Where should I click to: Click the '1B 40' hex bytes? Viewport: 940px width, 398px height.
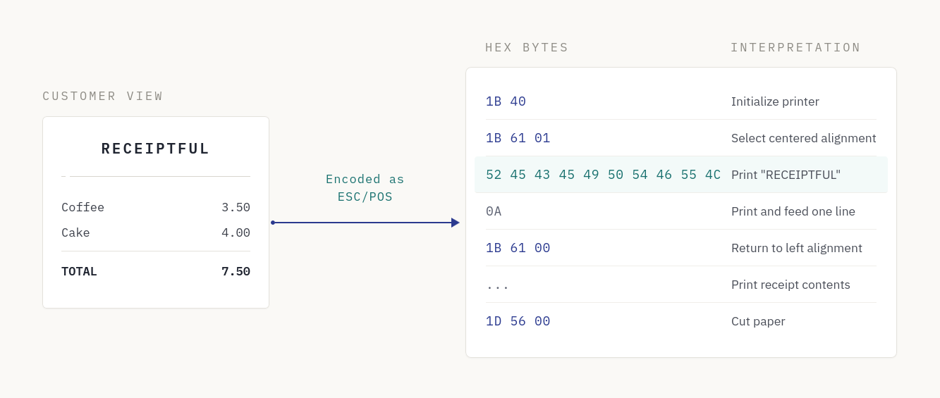tap(506, 101)
